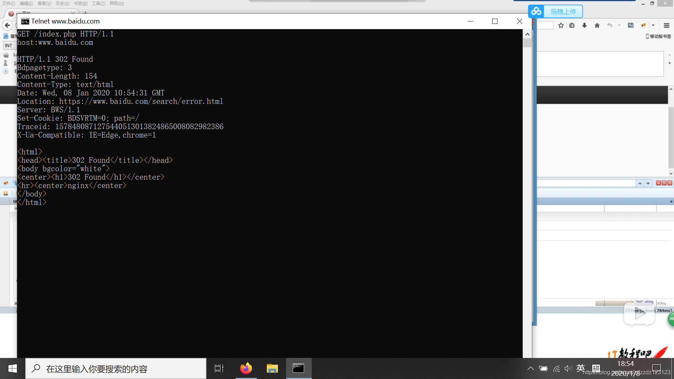Click the Firebug red minimize panel button
The image size is (674, 379).
coord(658,183)
